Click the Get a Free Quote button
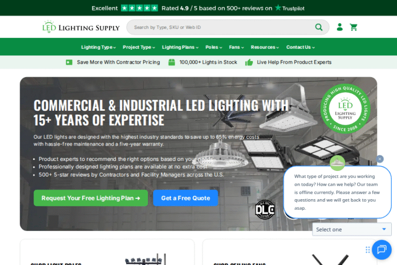 click(186, 198)
